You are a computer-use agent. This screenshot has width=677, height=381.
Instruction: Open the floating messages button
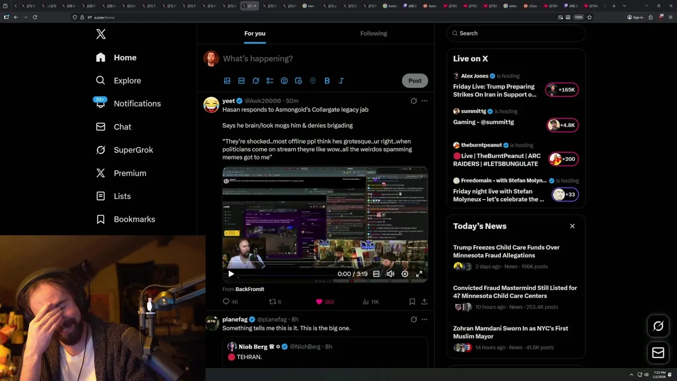coord(658,352)
